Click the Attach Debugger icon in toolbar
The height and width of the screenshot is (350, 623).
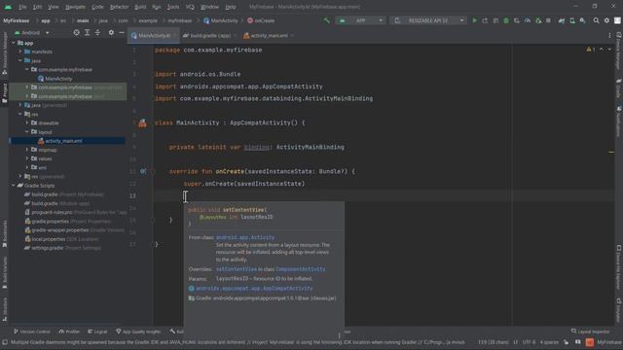click(x=538, y=20)
